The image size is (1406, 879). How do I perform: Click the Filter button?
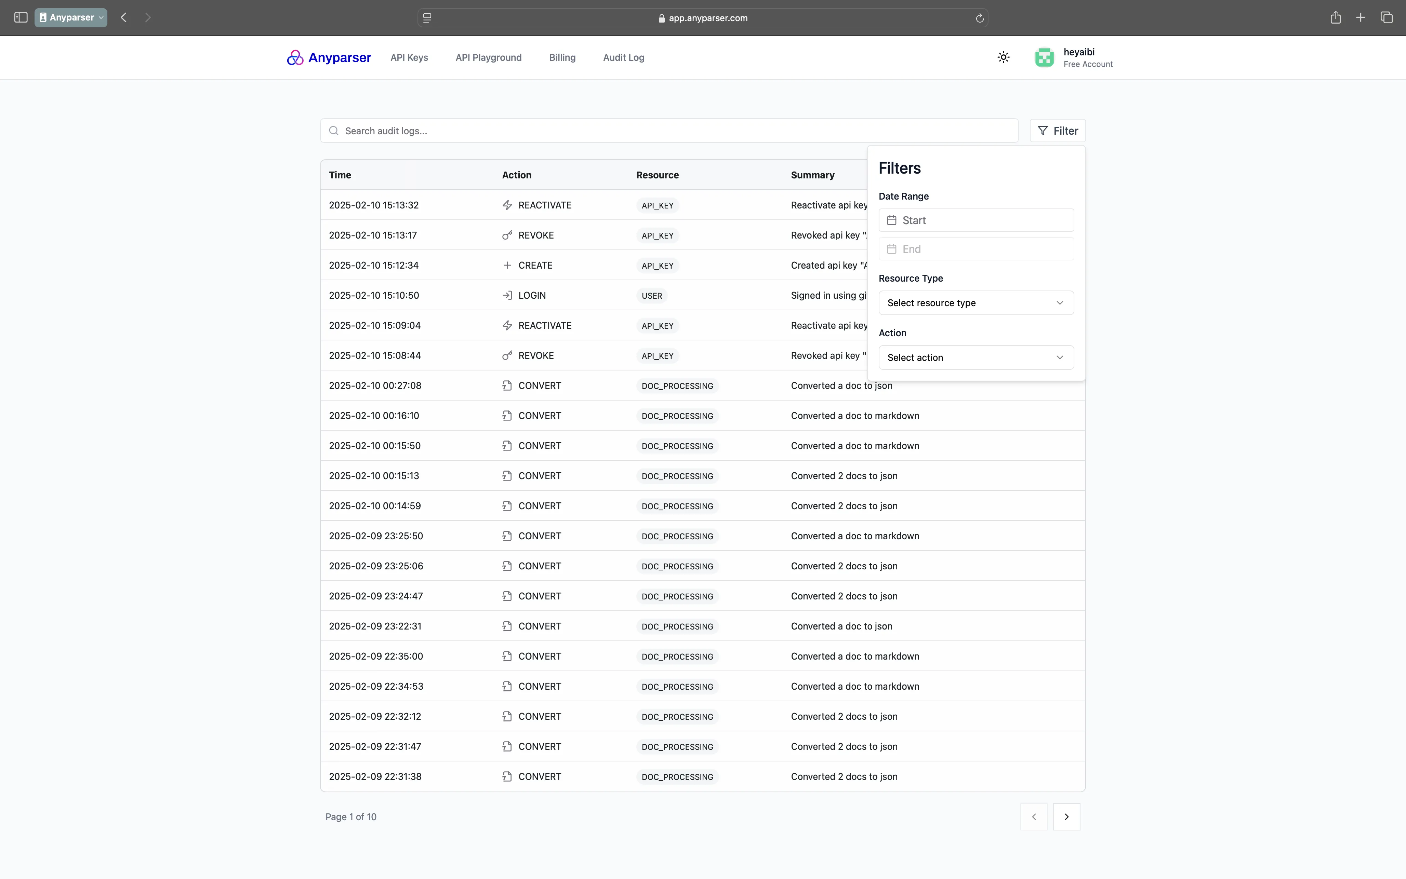point(1057,130)
